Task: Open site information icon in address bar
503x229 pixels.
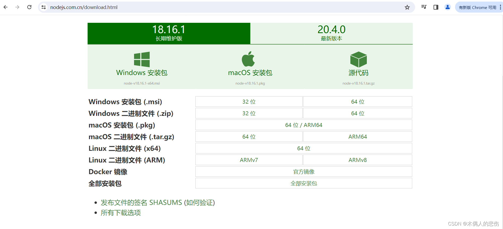Action: click(44, 7)
